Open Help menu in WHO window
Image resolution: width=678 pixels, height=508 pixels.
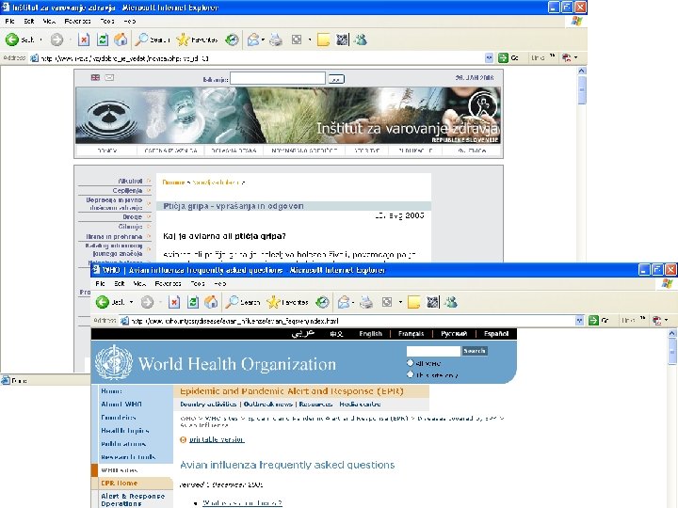tap(220, 284)
